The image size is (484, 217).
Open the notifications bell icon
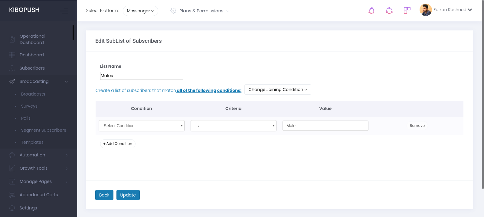point(371,11)
